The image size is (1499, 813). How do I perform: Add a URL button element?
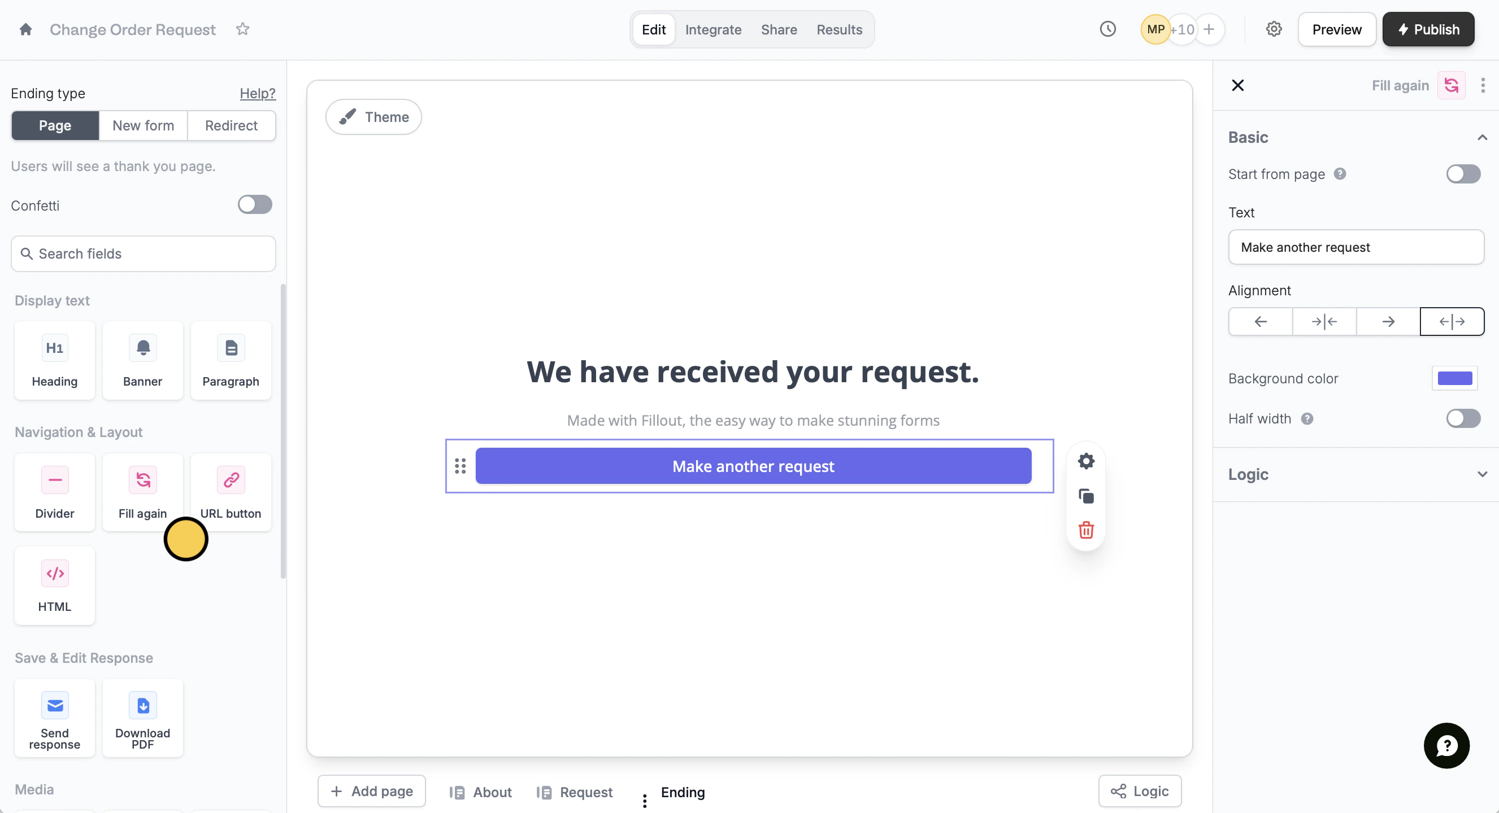[231, 492]
